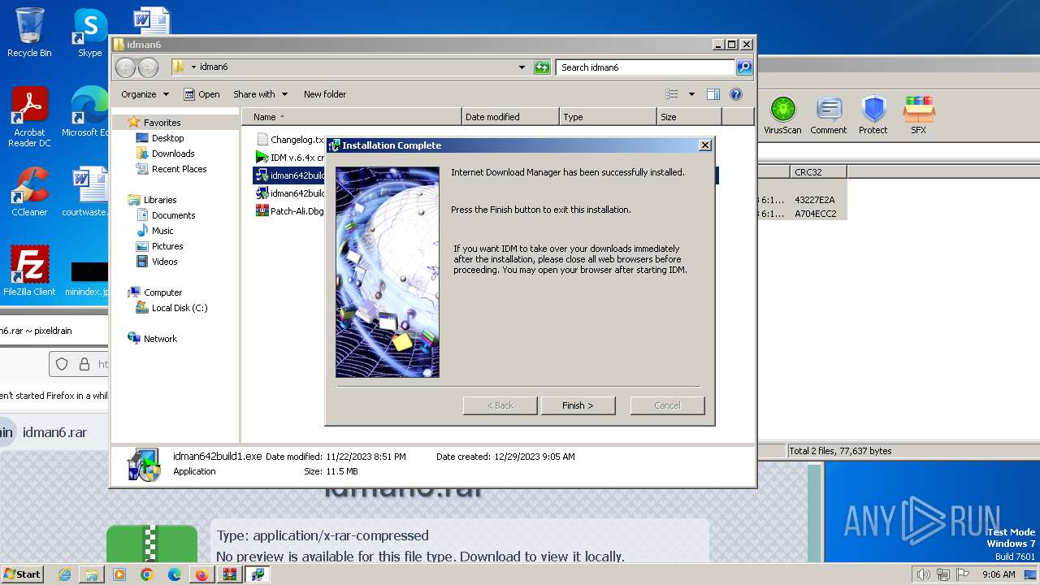Screen dimensions: 1040x585
Task: Click the Cancel button in the Installation Complete dialog
Action: click(667, 405)
